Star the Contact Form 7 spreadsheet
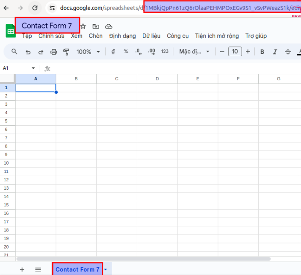 pyautogui.click(x=83, y=26)
